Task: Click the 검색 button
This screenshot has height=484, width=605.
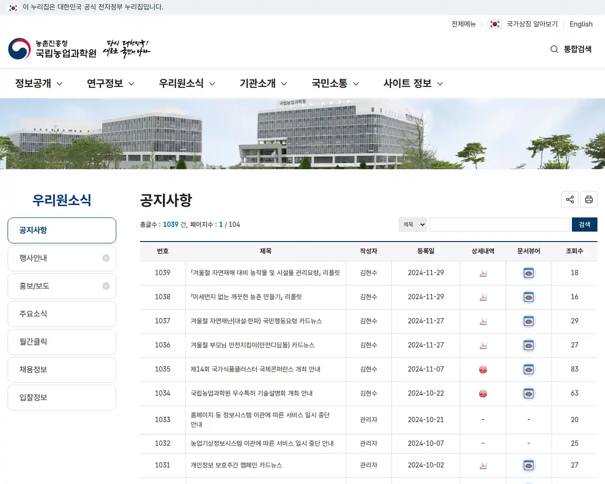Action: tap(585, 225)
